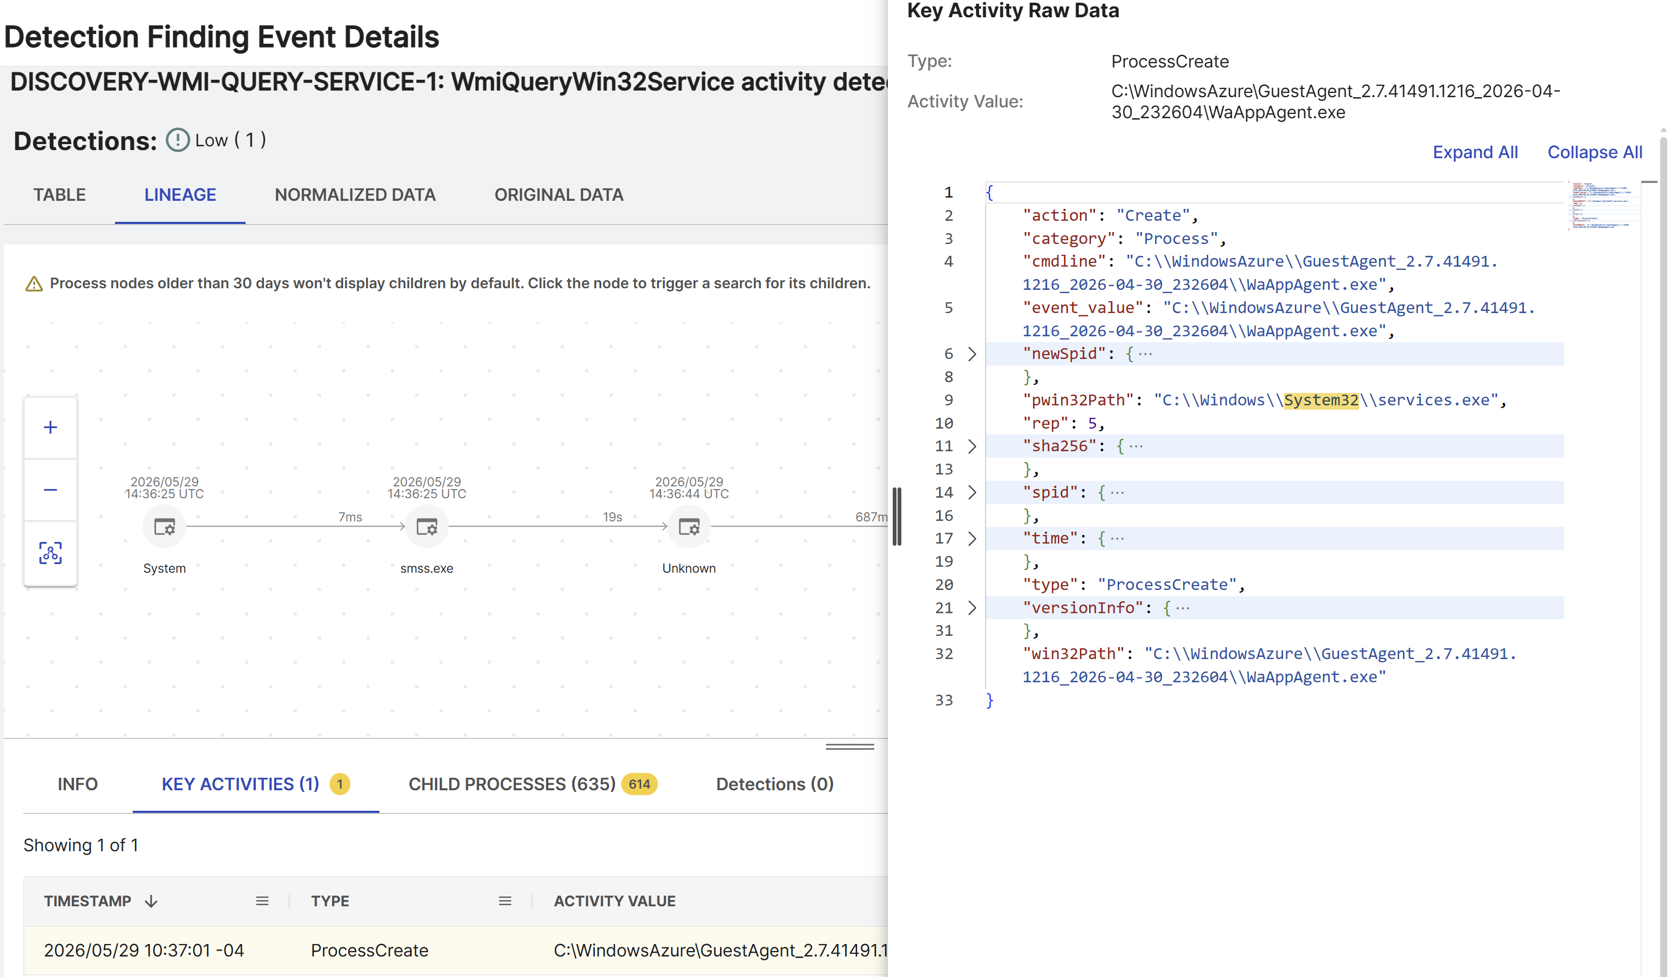
Task: Click the Low ( 1 ) detection label
Action: (x=230, y=140)
